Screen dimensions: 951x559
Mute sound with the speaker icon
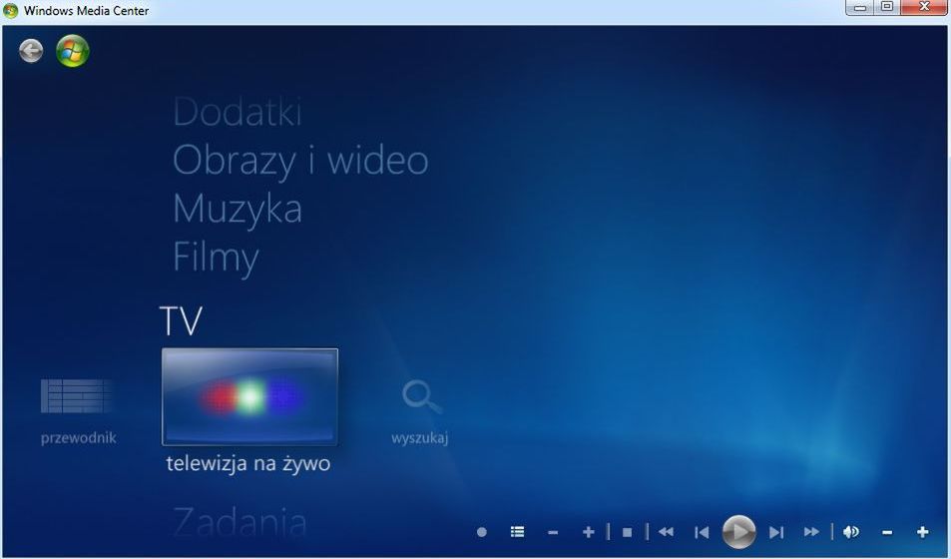click(x=851, y=532)
